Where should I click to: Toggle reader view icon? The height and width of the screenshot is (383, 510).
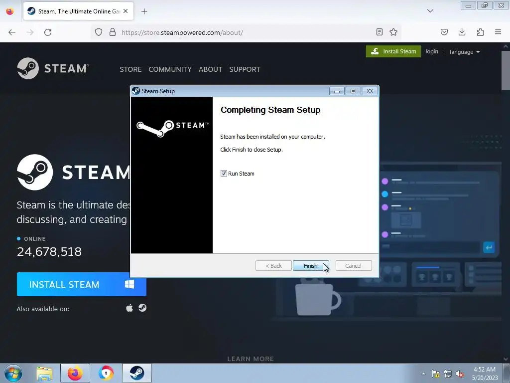tap(379, 32)
